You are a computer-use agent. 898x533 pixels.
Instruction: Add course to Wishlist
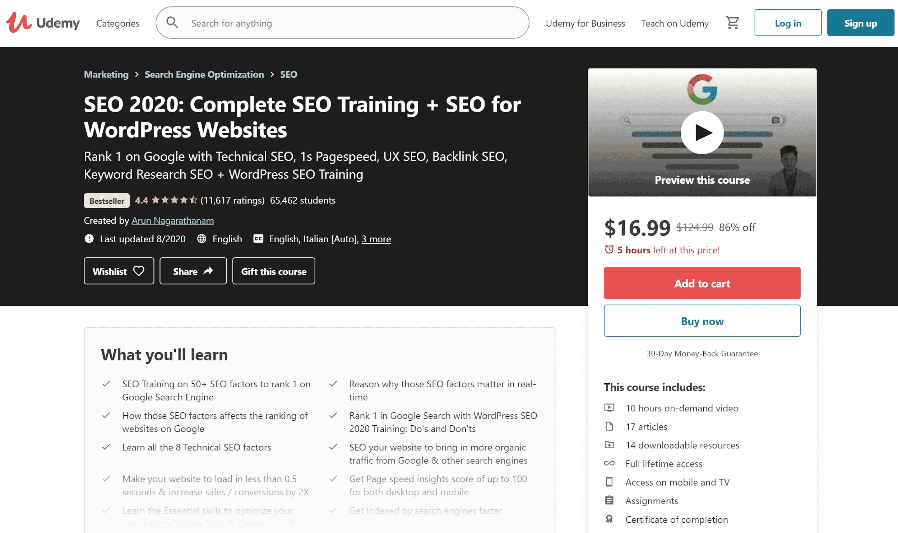pyautogui.click(x=119, y=271)
